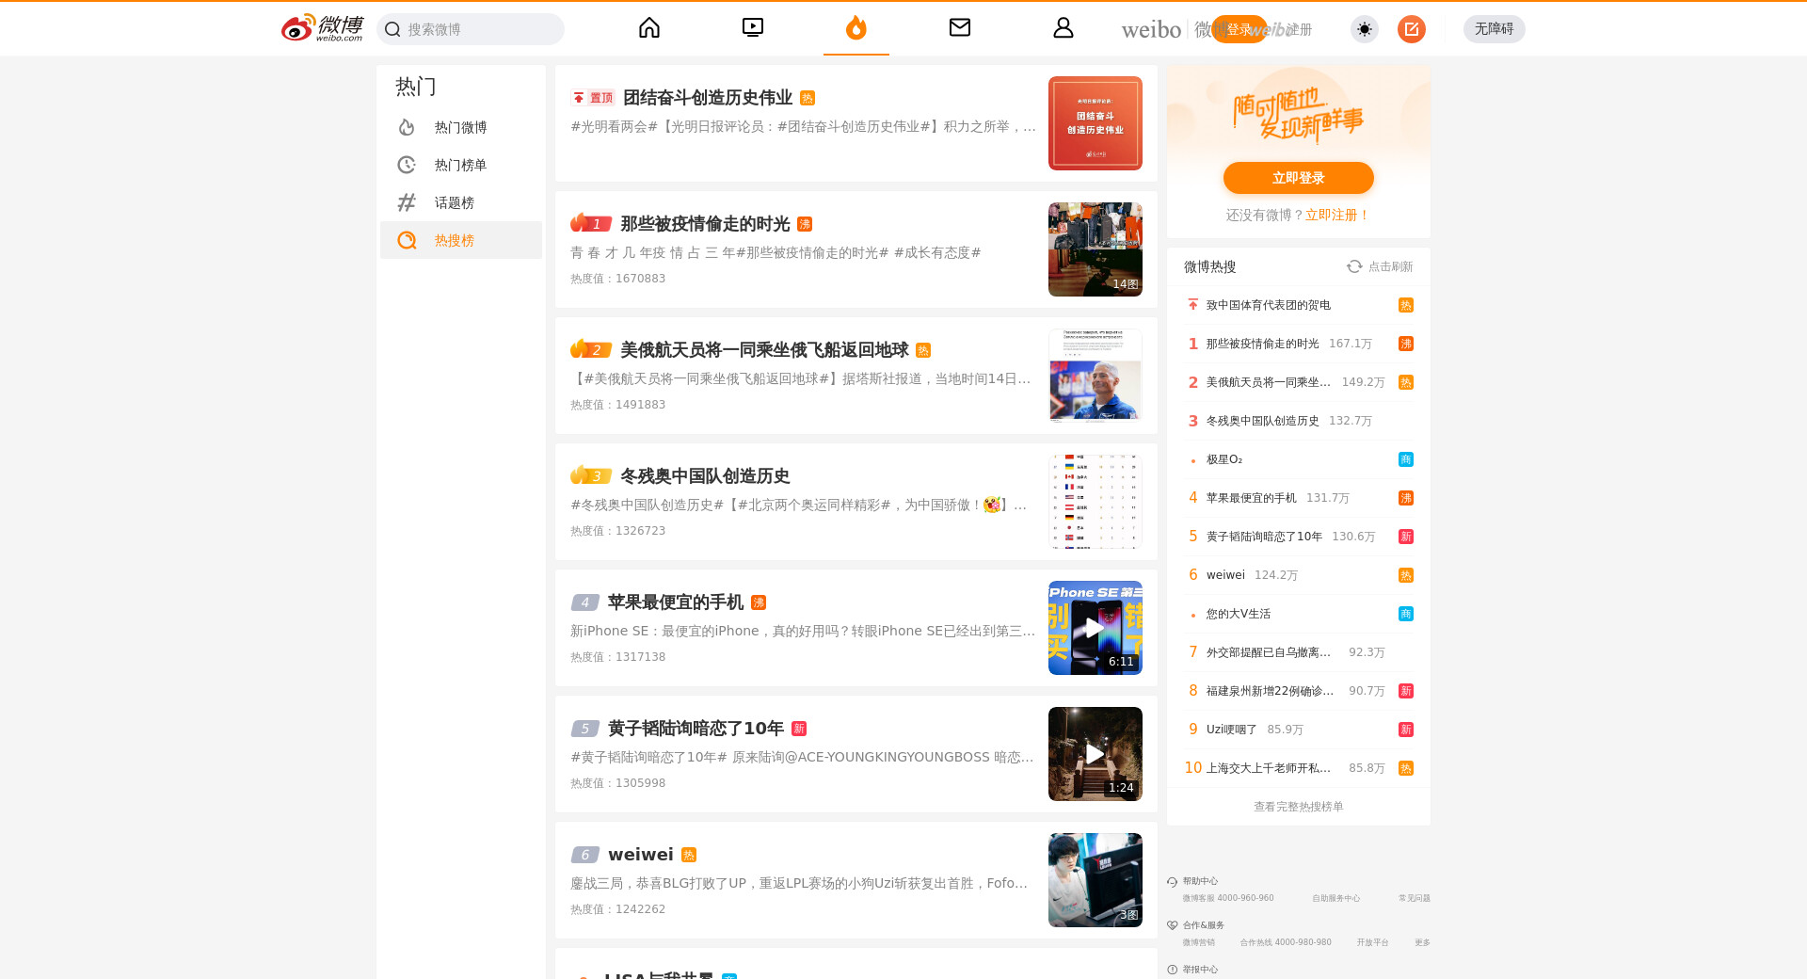Follow the 立即注册 sign-up link
The width and height of the screenshot is (1807, 979).
coord(1337,216)
